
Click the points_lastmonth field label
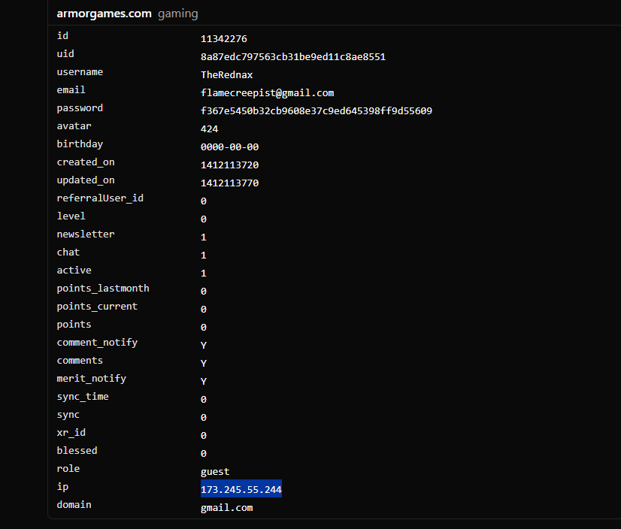click(x=103, y=289)
